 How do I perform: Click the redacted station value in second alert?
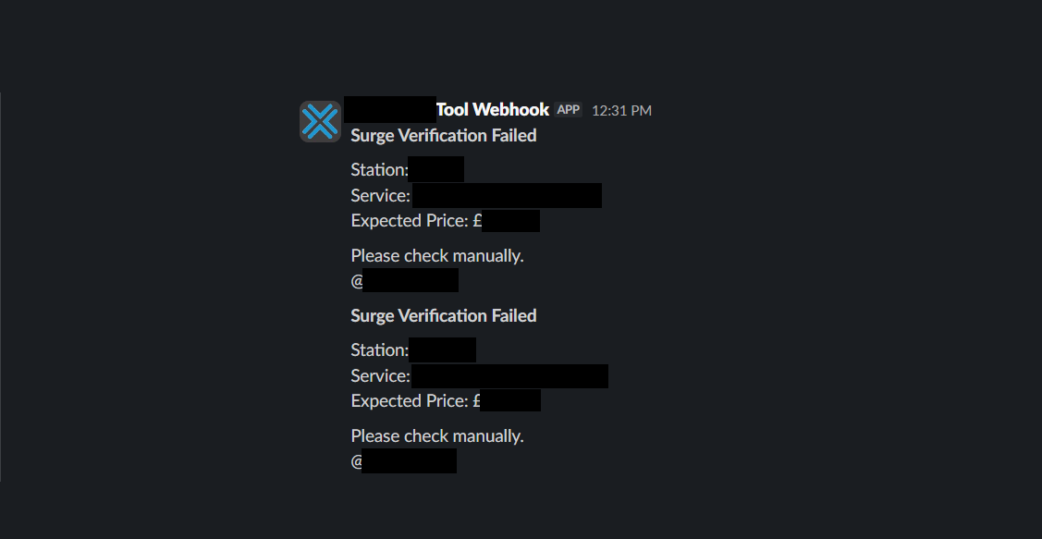click(x=443, y=350)
